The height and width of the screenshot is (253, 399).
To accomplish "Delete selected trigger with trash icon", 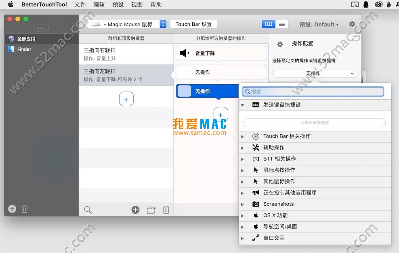I will [166, 210].
